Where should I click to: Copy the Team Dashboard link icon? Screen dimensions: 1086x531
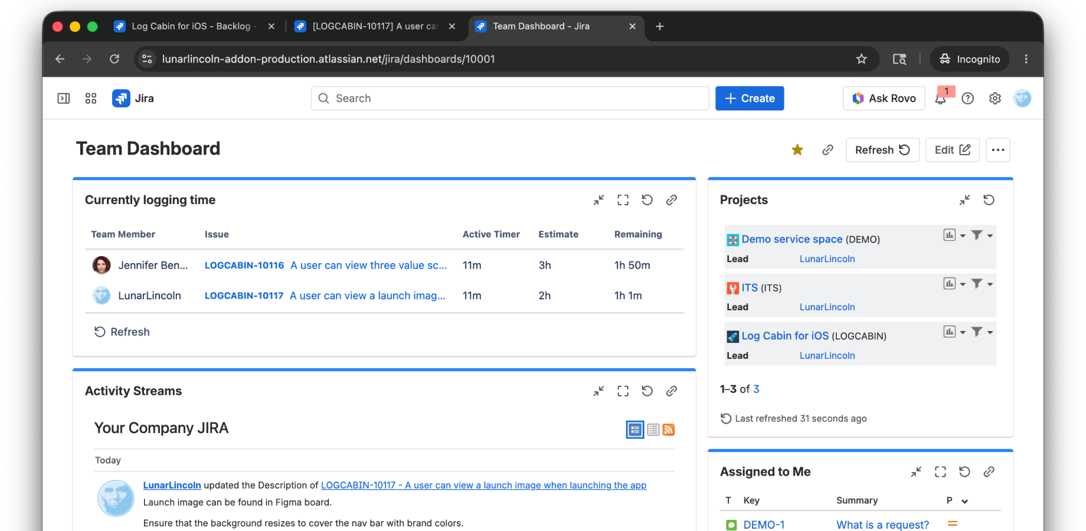coord(827,150)
